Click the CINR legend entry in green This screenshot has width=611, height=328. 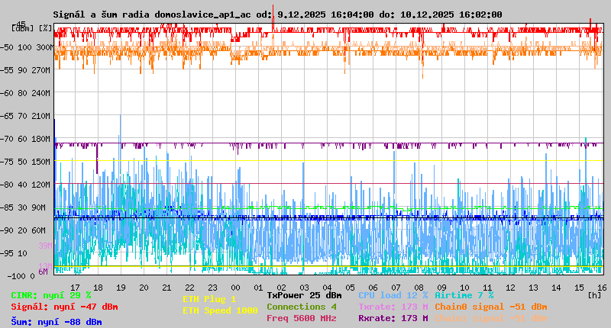[x=51, y=295]
